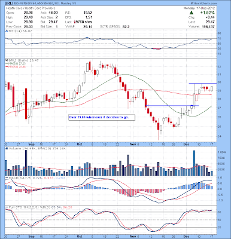Click the Ask Size value 2

[56, 17]
